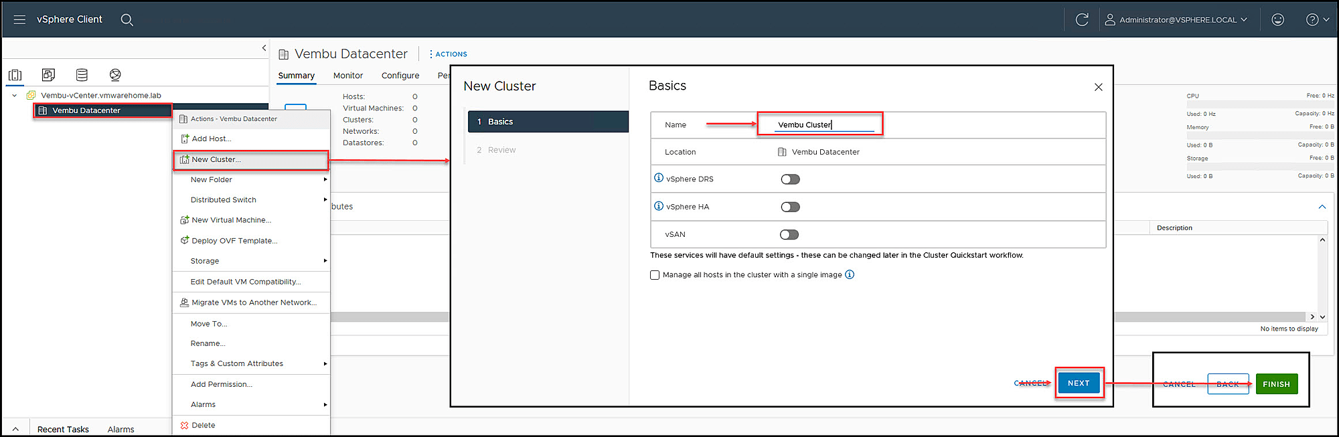Click the Add Host icon
The height and width of the screenshot is (437, 1339).
pos(185,139)
